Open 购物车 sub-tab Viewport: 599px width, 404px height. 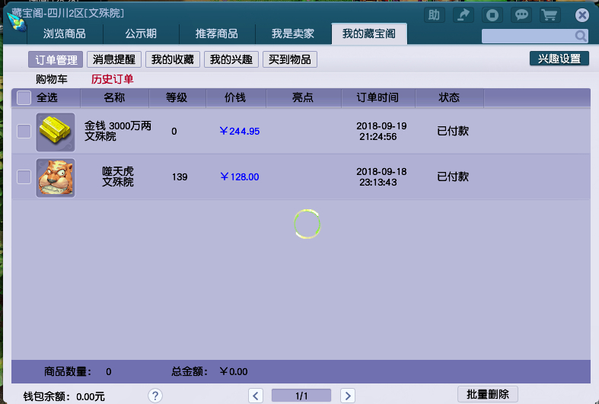(52, 79)
